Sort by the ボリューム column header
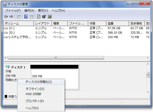Viewport: 153px width, 112px height. tap(18, 23)
